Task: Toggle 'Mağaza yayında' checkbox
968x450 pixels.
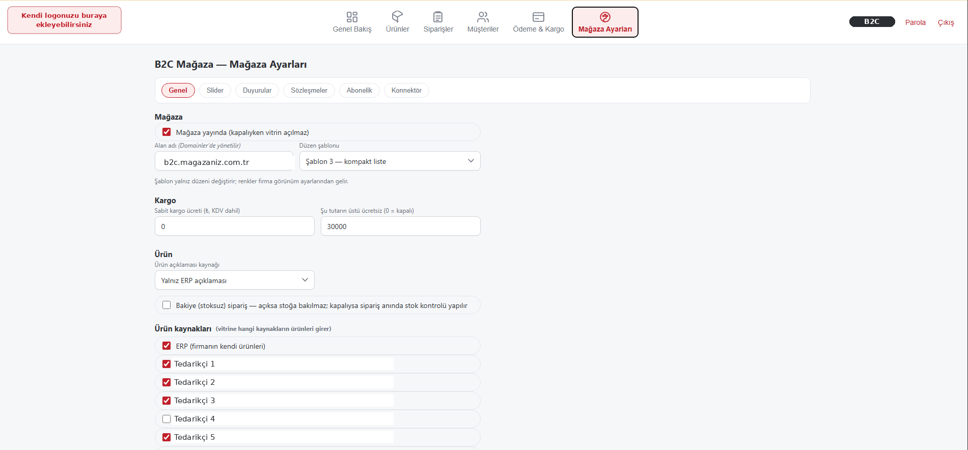Action: (167, 132)
